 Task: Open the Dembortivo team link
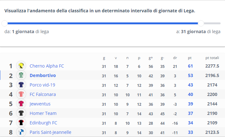click(x=43, y=75)
